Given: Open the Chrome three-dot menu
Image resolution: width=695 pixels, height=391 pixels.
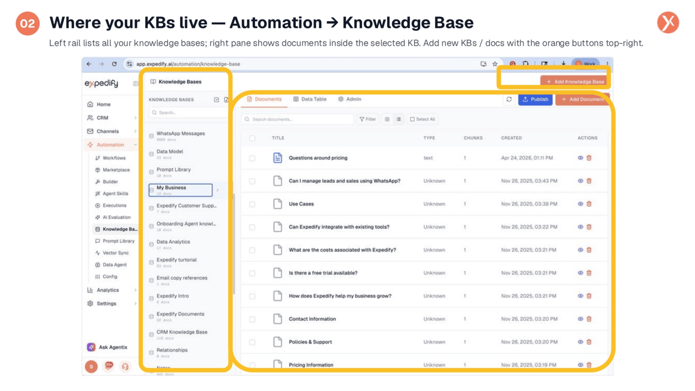Looking at the screenshot, I should 607,64.
